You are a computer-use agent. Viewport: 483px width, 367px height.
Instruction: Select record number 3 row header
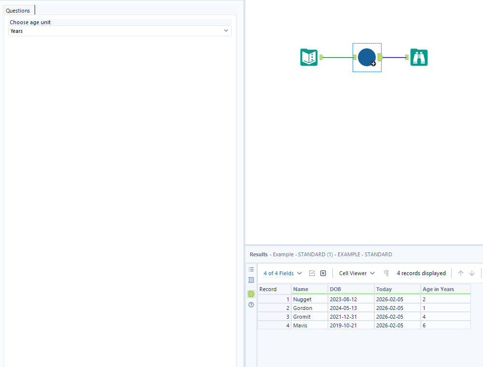point(274,317)
